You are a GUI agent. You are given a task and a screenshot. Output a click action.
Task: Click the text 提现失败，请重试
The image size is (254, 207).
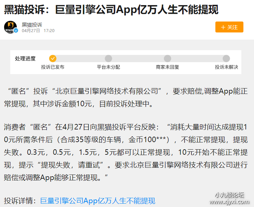[x=70, y=165]
